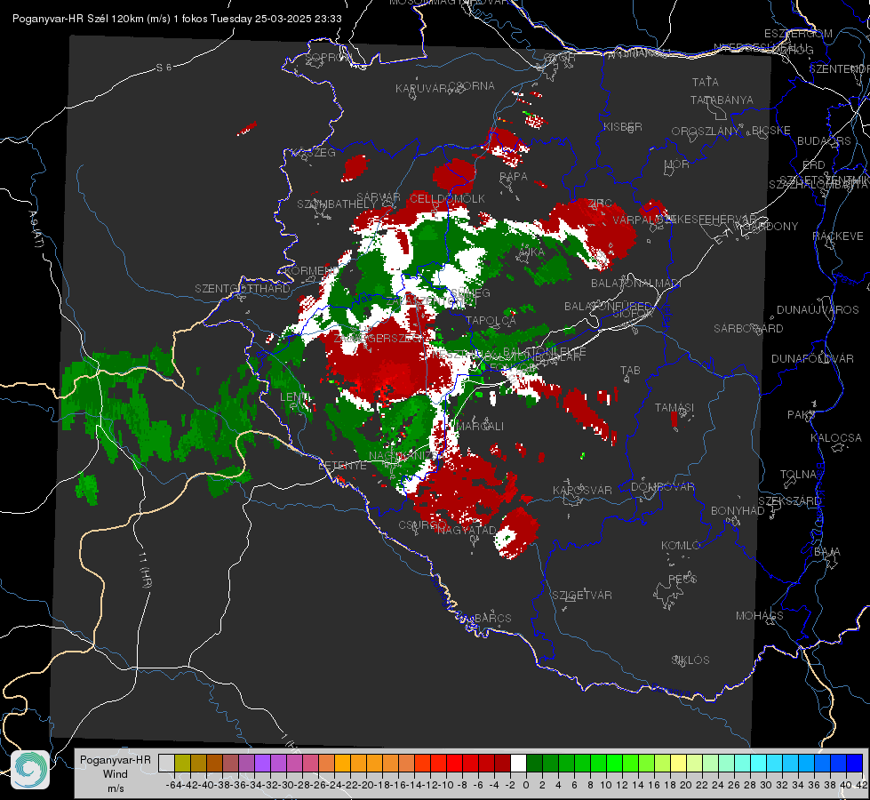
Task: Select the CSORNA label
Action: [471, 86]
